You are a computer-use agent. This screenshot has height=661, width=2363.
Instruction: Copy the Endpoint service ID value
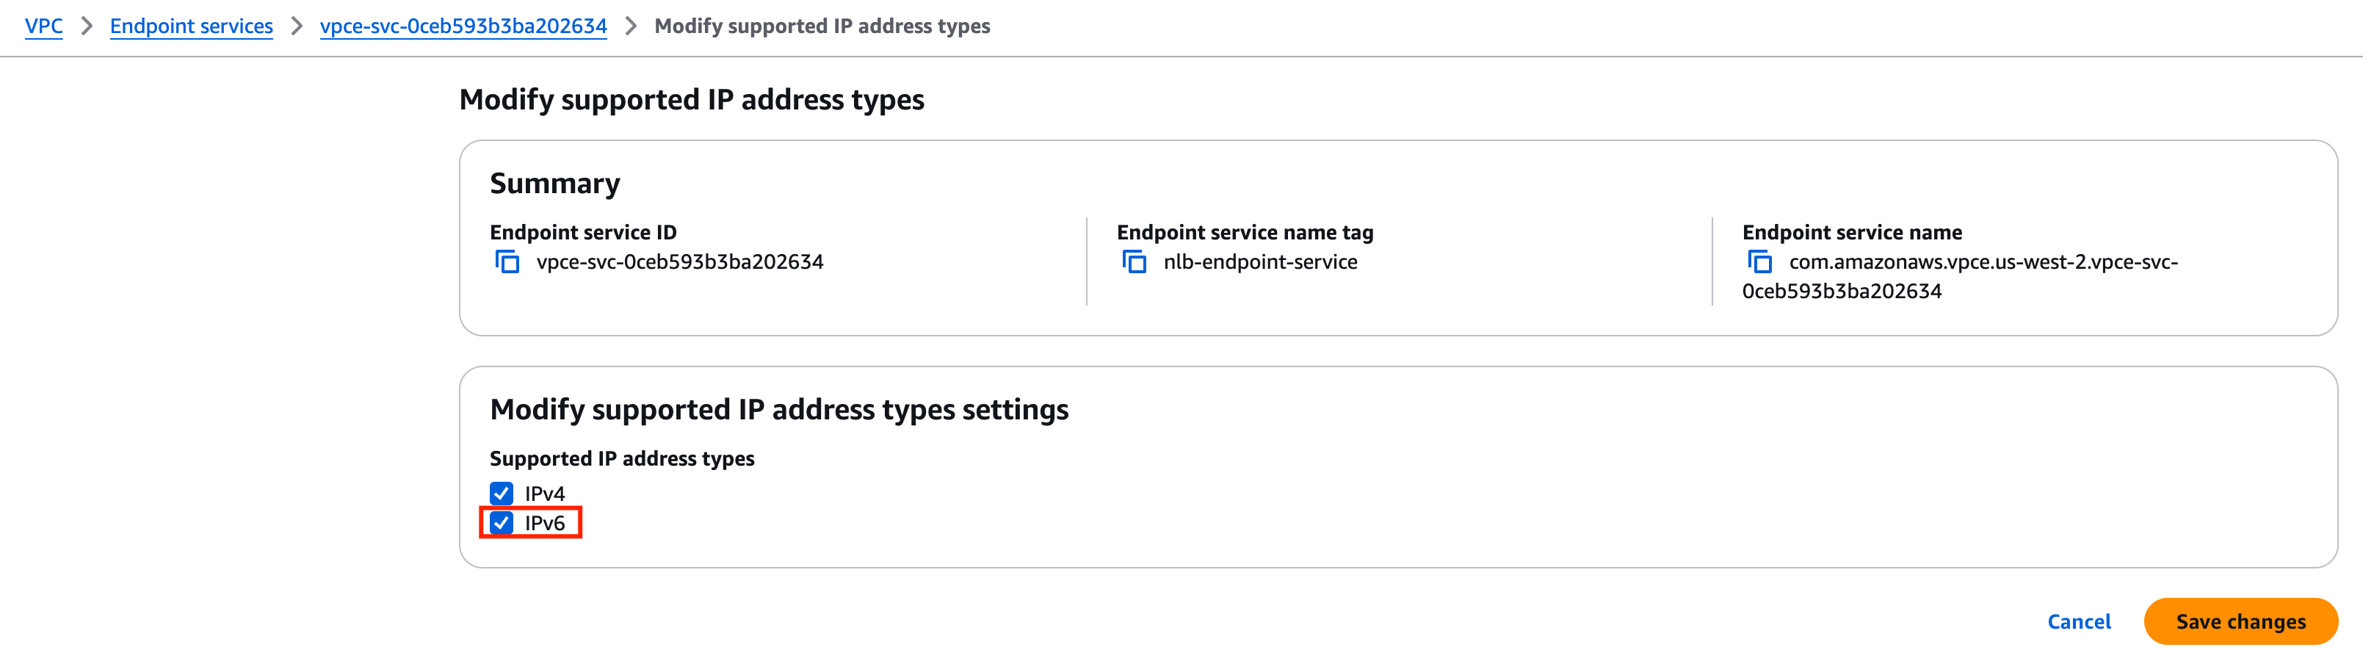coord(507,263)
